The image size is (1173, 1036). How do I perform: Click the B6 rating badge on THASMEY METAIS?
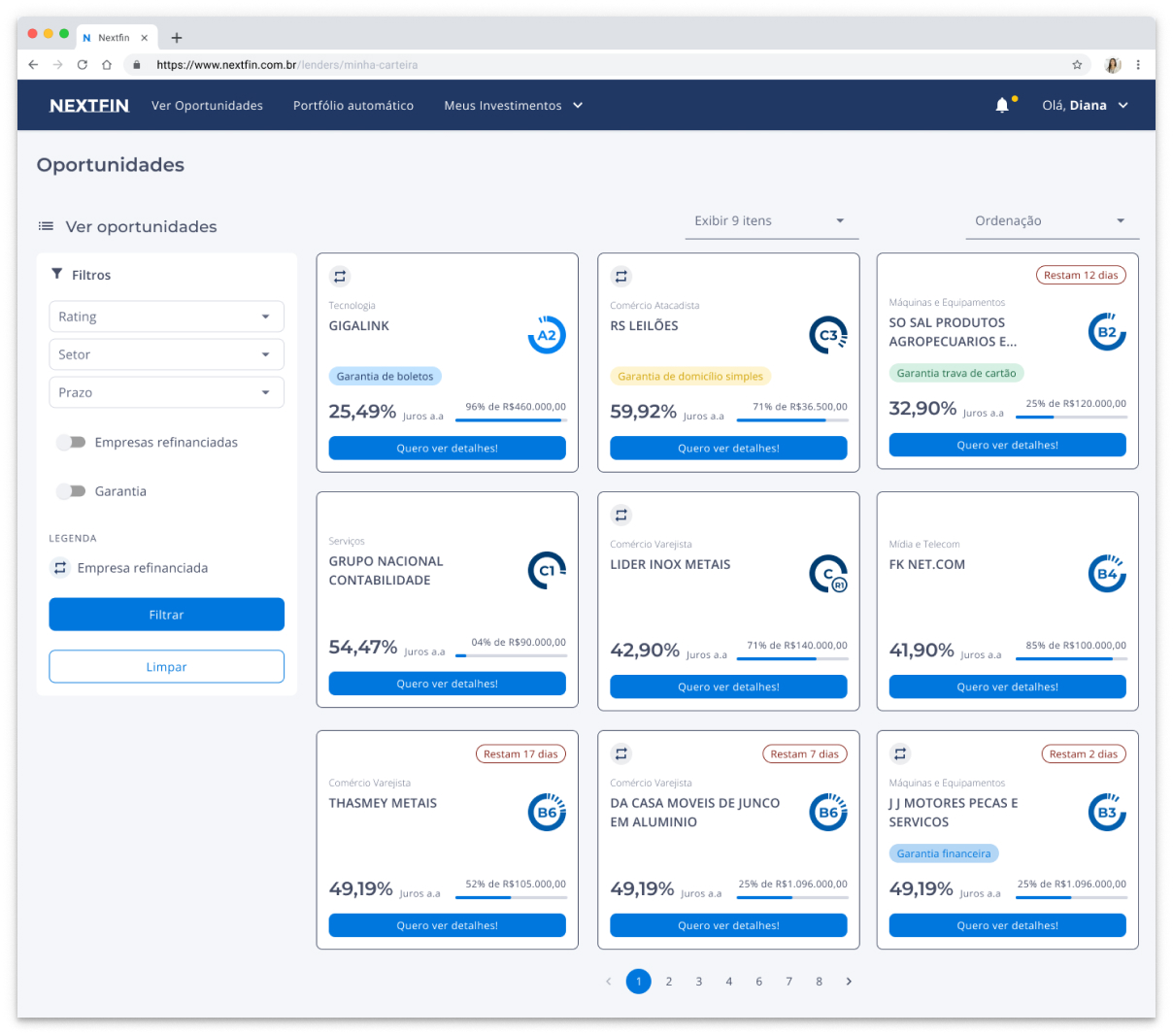pyautogui.click(x=547, y=813)
